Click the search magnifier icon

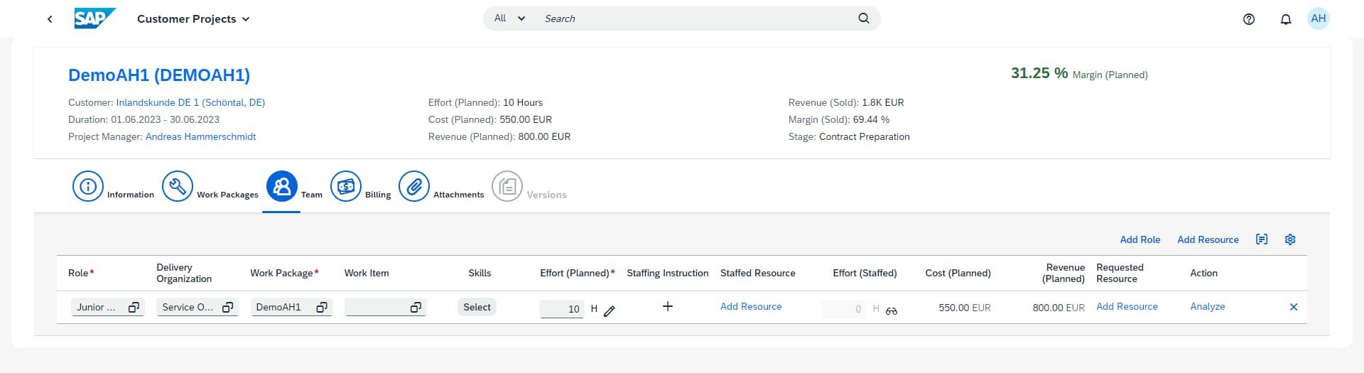pos(864,18)
